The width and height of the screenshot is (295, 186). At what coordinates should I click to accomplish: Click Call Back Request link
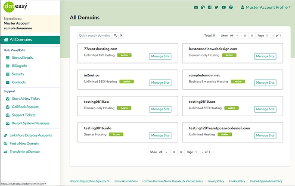click(x=25, y=107)
